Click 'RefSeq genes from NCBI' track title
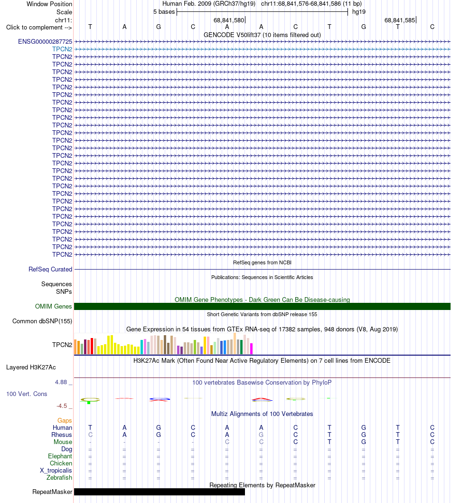This screenshot has height=503, width=451. click(x=262, y=262)
